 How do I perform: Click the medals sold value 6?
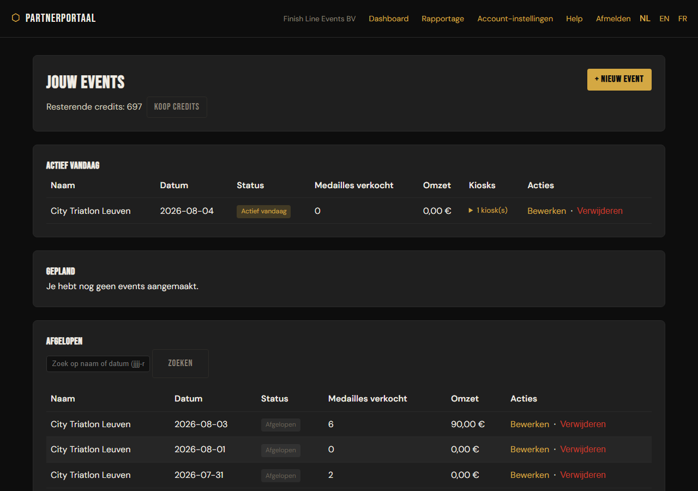(331, 424)
